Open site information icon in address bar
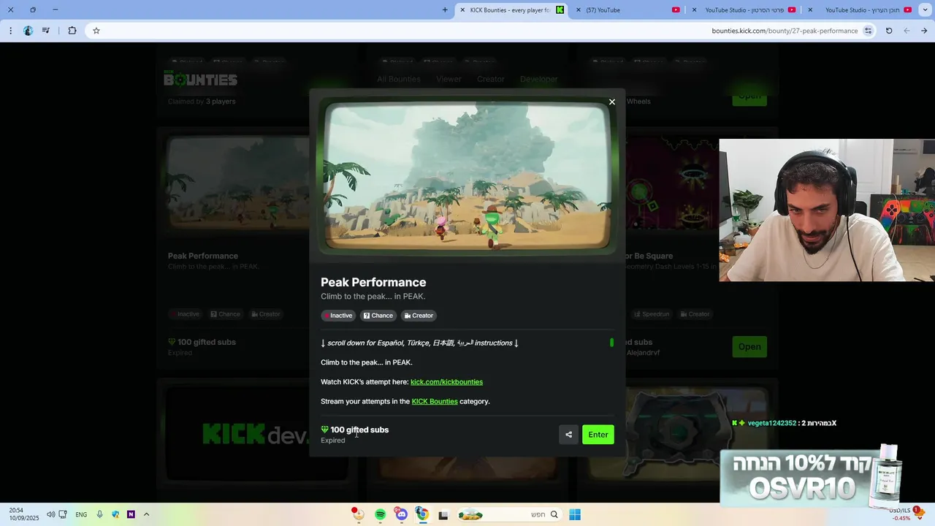The height and width of the screenshot is (526, 935). pos(868,31)
